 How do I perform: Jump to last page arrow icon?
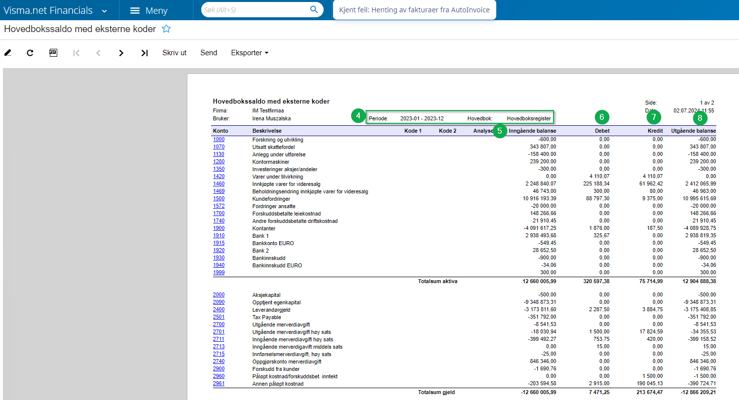pos(144,53)
